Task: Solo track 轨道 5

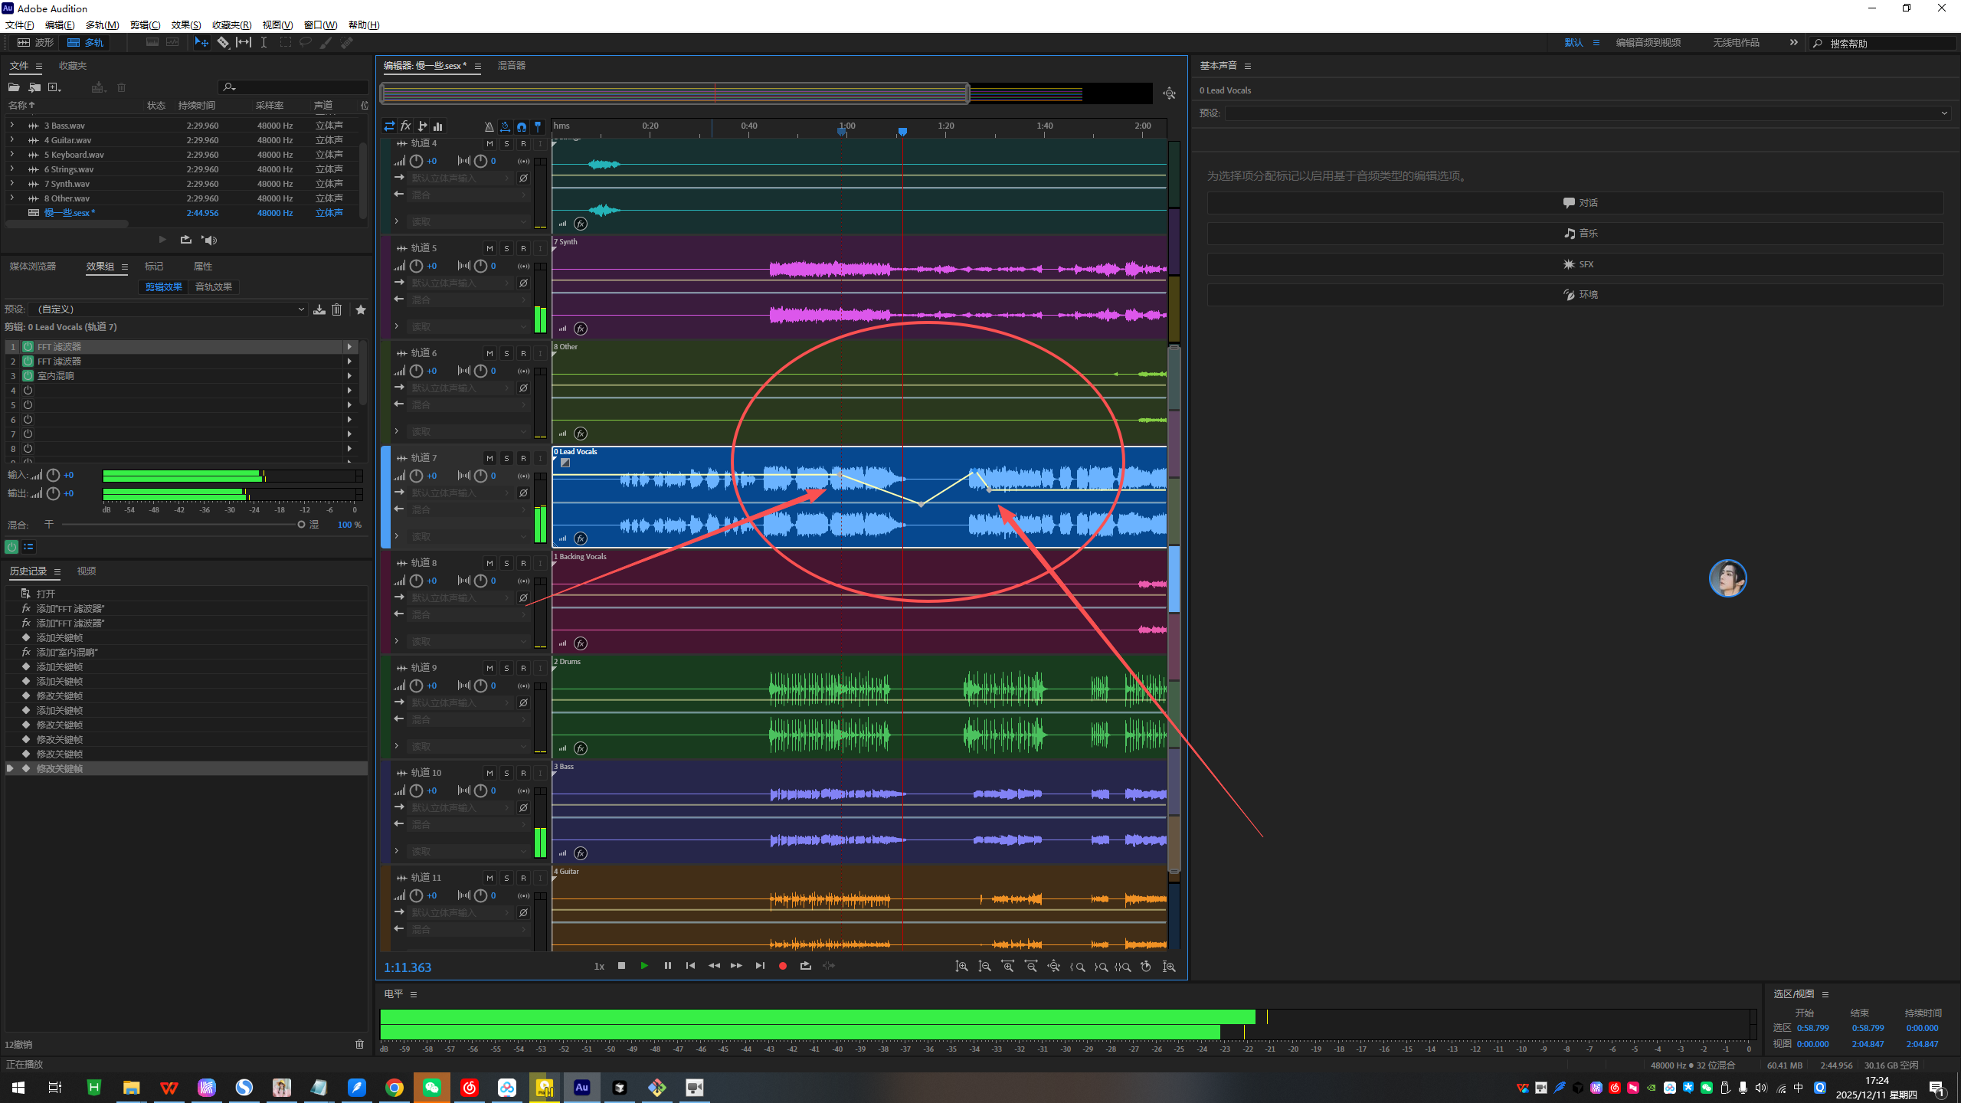Action: click(x=506, y=248)
